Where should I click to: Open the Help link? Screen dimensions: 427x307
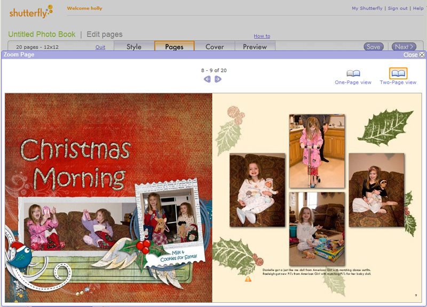click(418, 9)
